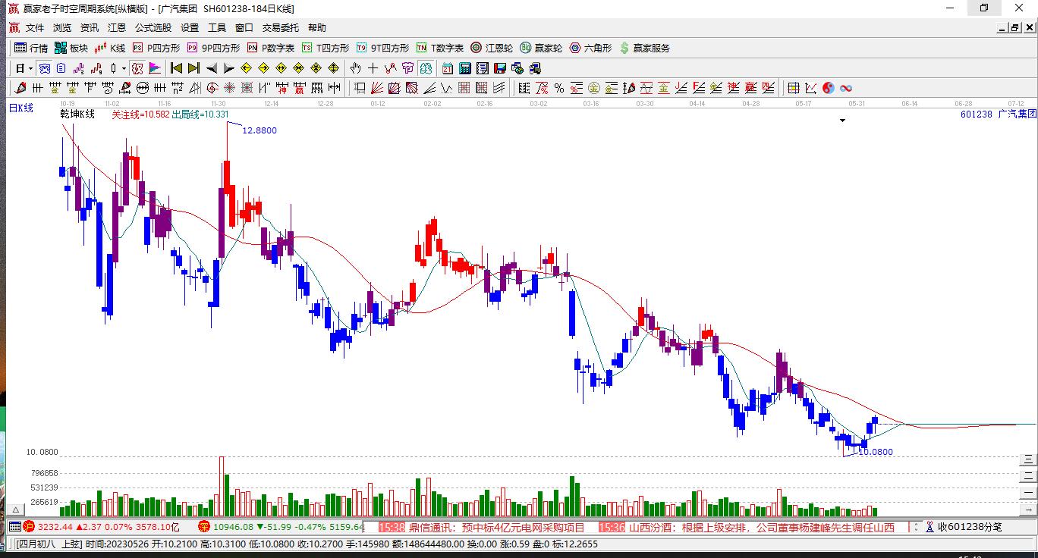This screenshot has width=1038, height=558.
Task: Click the 乾坤K线 indicator label
Action: tap(77, 114)
